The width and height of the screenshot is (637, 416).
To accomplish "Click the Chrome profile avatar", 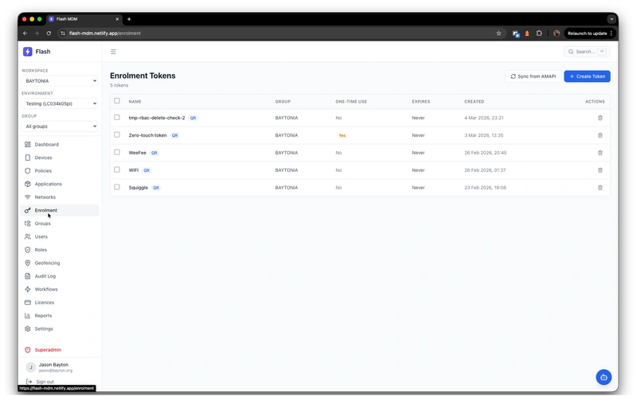I will point(557,33).
